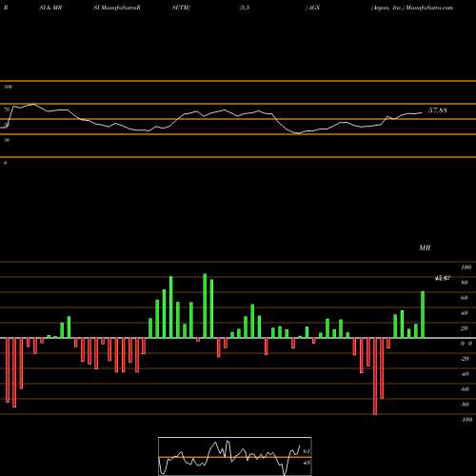Click the MR axis label -40
This screenshot has height=476, width=476.
[x=465, y=374]
